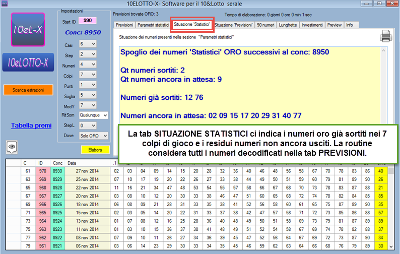Screen dimensions: 400x254
Task: Select the row dated 15 nov 2014
Action: pos(196,213)
